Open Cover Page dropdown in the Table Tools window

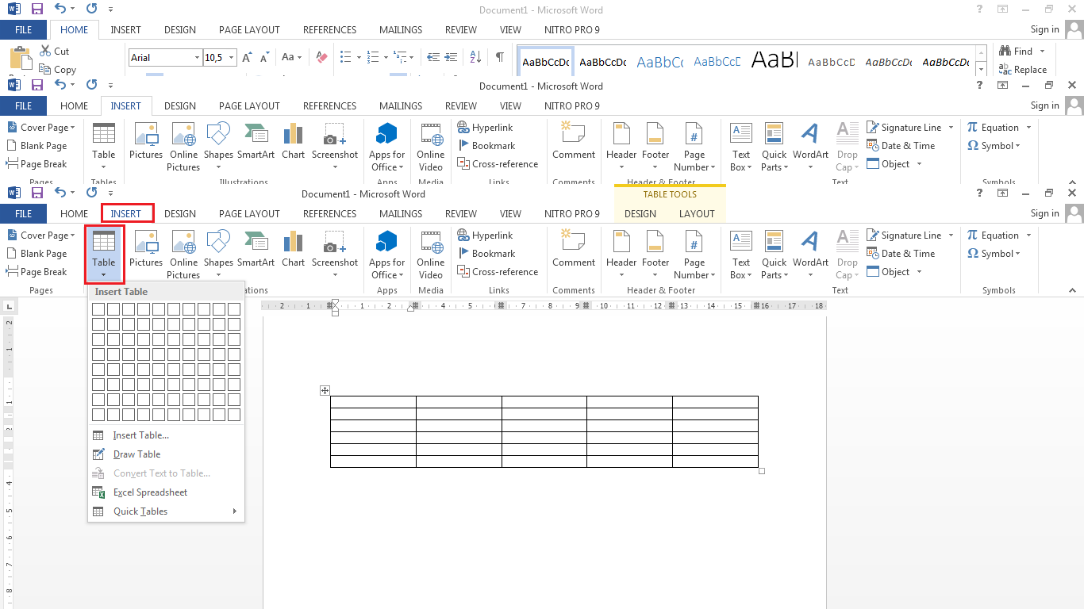tap(40, 236)
